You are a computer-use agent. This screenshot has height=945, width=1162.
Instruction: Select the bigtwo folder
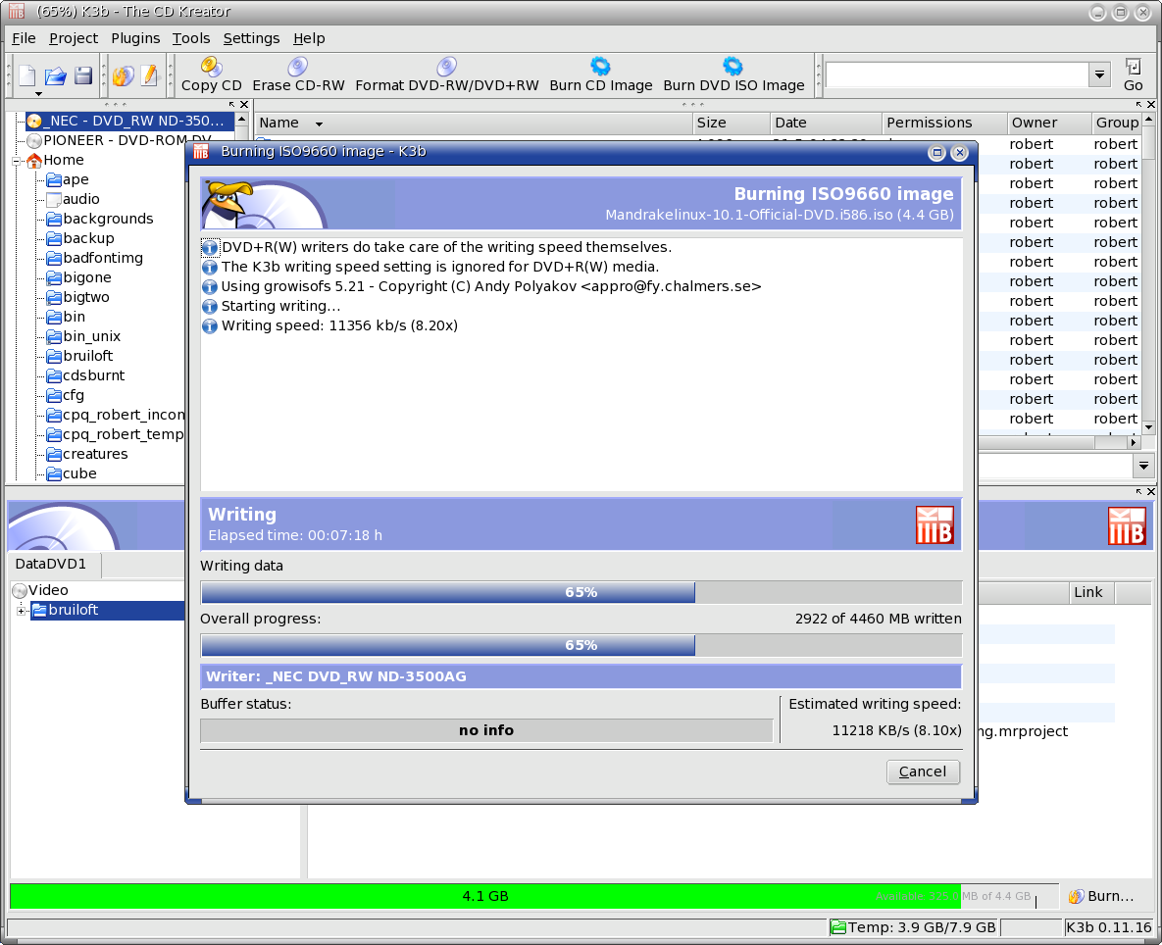(x=77, y=297)
